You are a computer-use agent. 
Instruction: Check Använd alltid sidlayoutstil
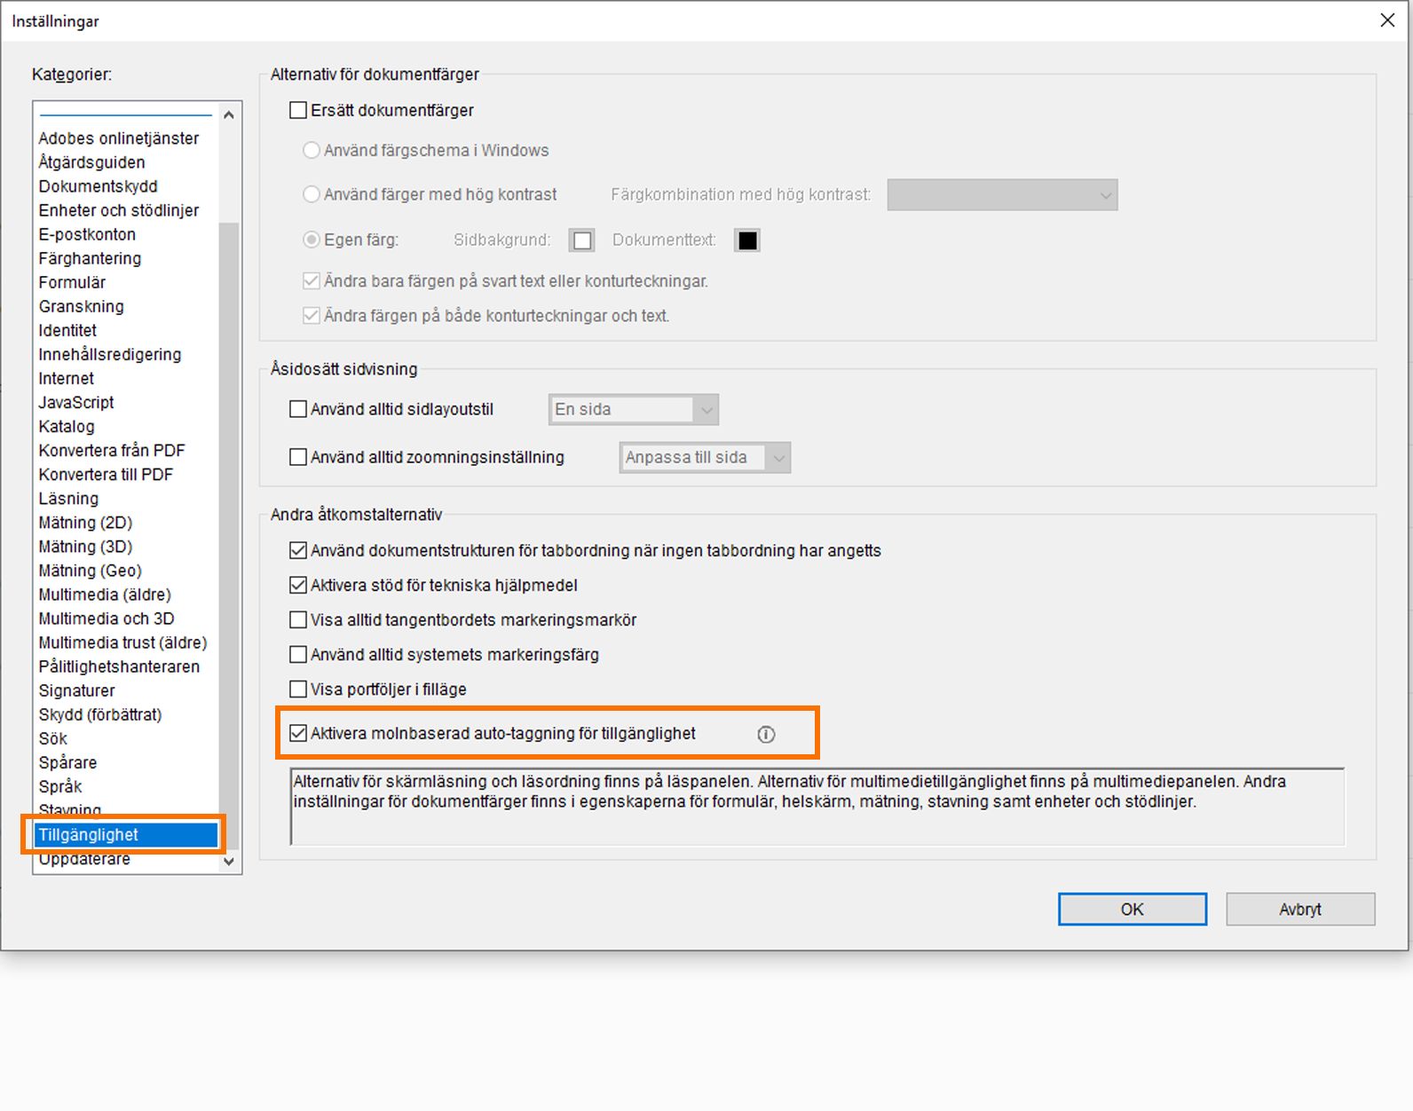coord(298,410)
